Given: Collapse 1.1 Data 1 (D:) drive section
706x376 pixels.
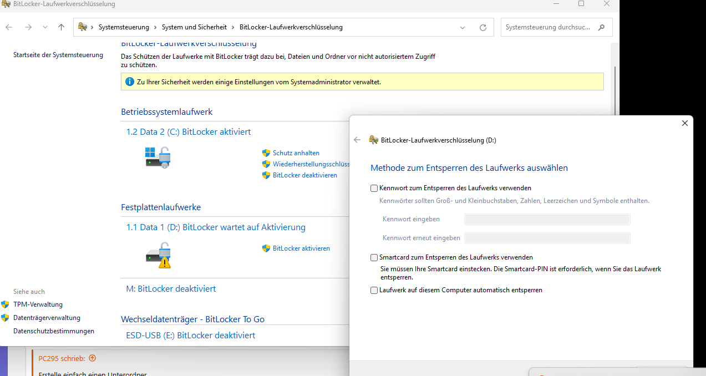Looking at the screenshot, I should click(x=216, y=227).
